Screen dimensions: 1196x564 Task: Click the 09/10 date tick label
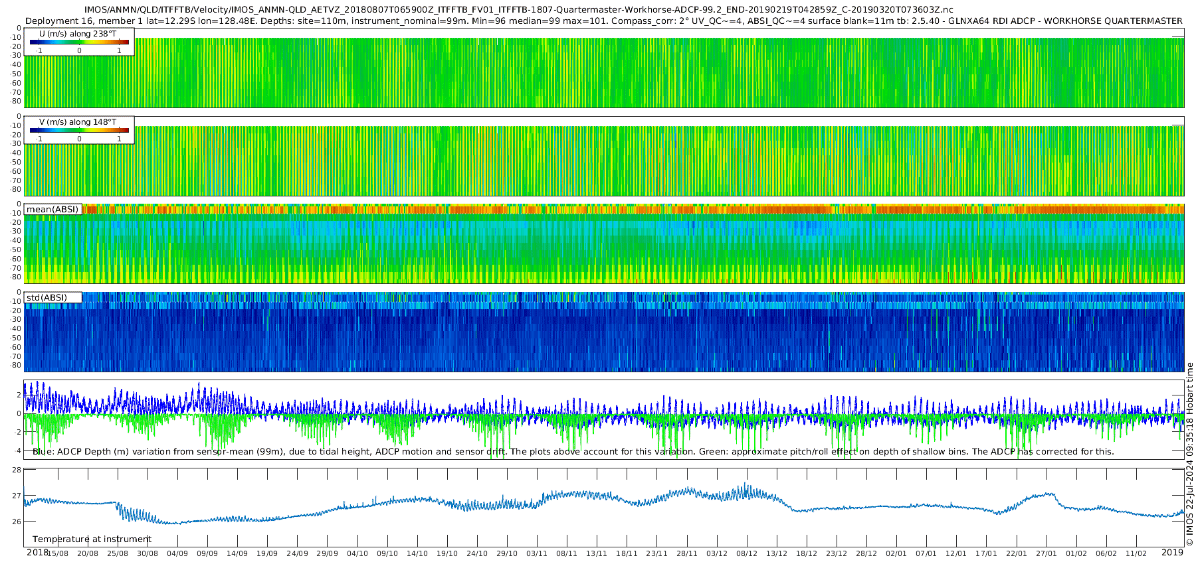coord(387,553)
